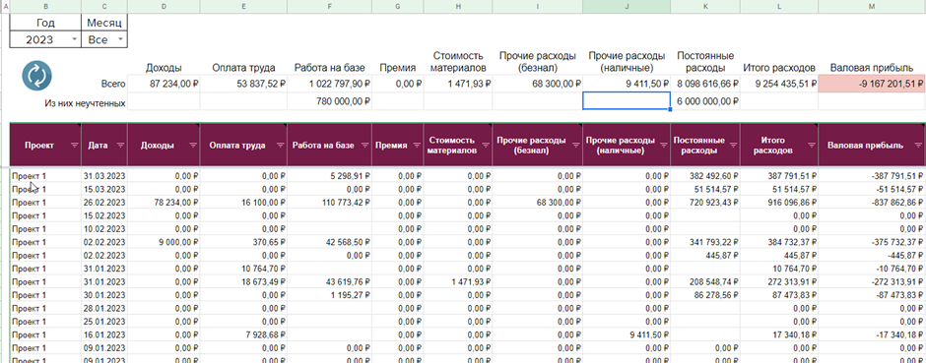Select cell 208 548,74 ₽
Screen dimensions: 926x363
click(705, 281)
